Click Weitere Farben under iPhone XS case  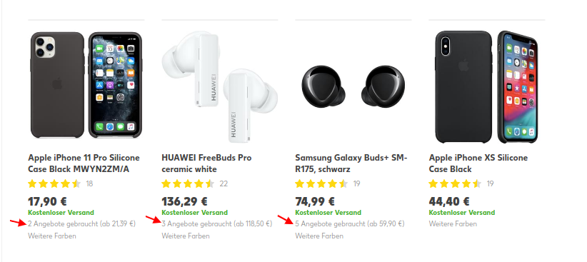[453, 224]
